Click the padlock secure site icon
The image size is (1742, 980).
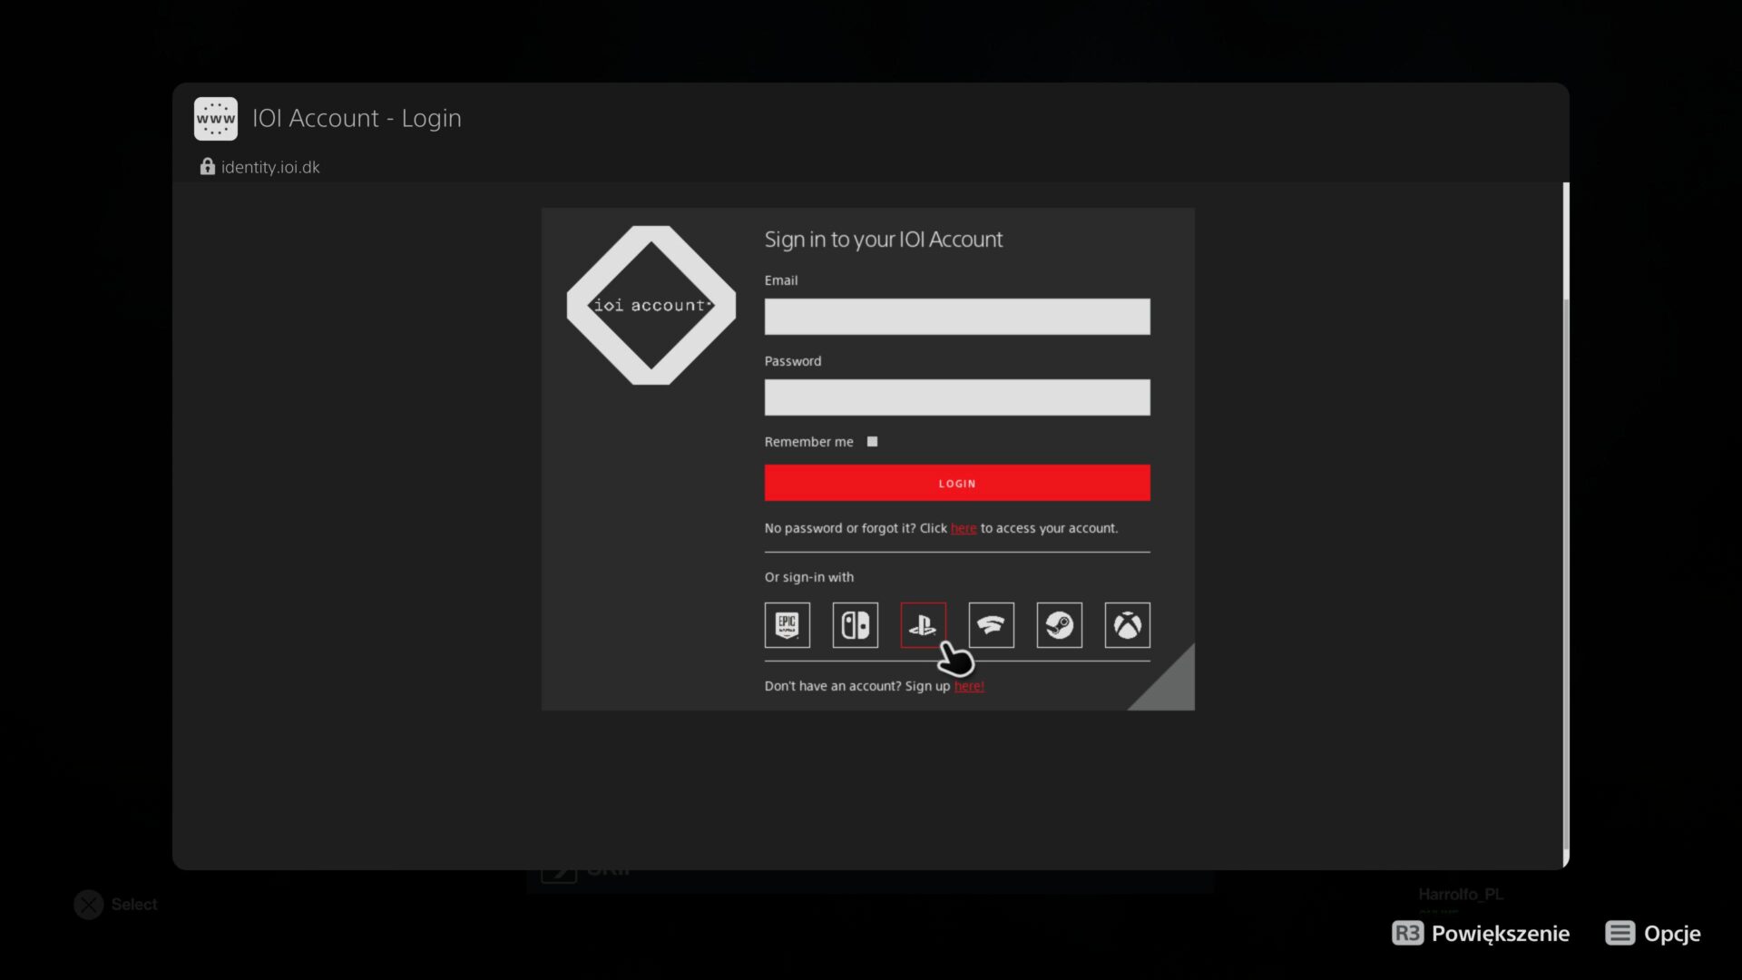click(x=208, y=167)
